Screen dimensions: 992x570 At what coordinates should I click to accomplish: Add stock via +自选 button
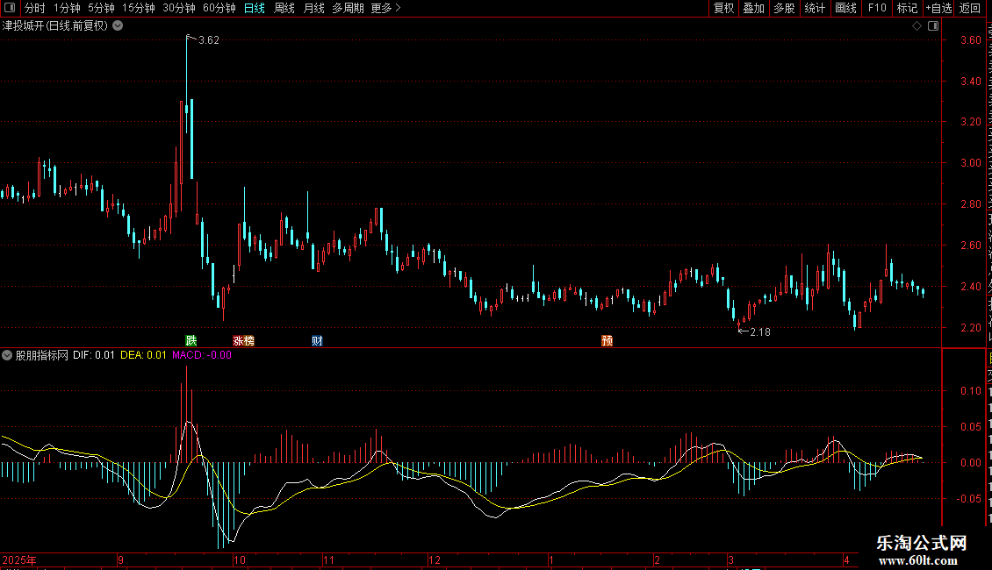(x=938, y=8)
